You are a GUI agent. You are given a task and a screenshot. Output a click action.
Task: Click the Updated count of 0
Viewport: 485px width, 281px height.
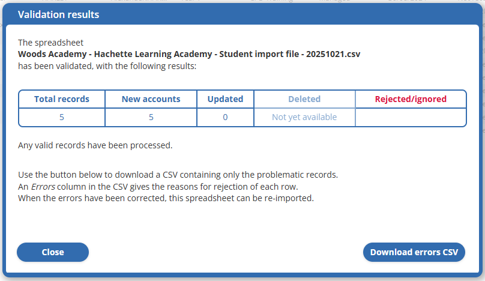(x=225, y=117)
